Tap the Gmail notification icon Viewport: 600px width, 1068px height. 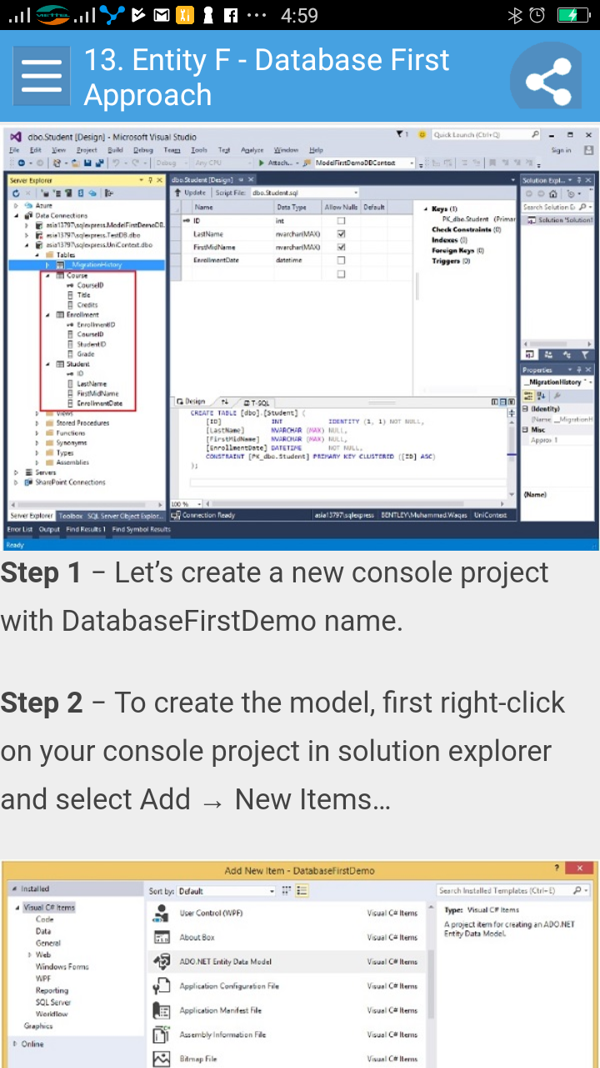162,15
